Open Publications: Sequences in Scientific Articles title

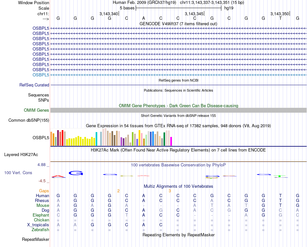pyautogui.click(x=178, y=90)
